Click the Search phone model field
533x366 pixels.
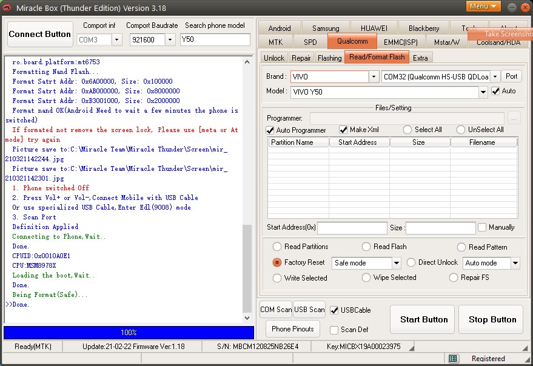[215, 40]
